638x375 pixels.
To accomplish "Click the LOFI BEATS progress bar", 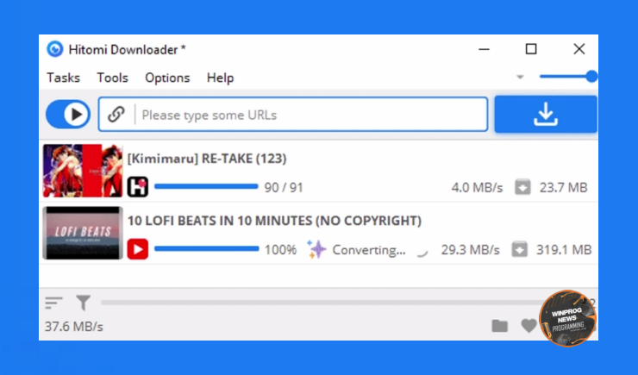I will (207, 249).
